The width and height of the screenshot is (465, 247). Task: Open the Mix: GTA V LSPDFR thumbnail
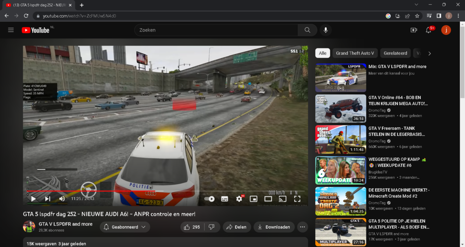(x=340, y=78)
